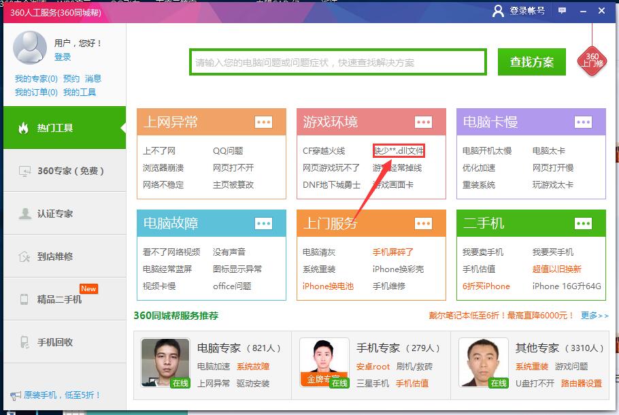This screenshot has width=619, height=415.
Task: Click the 上网异常 card header title
Action: (x=171, y=122)
